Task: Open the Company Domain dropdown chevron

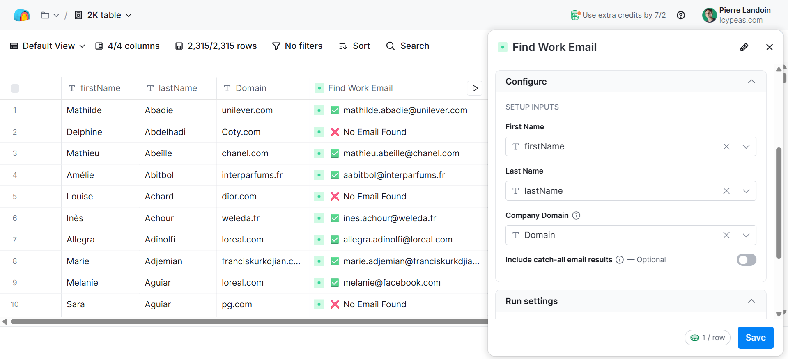Action: [x=746, y=235]
